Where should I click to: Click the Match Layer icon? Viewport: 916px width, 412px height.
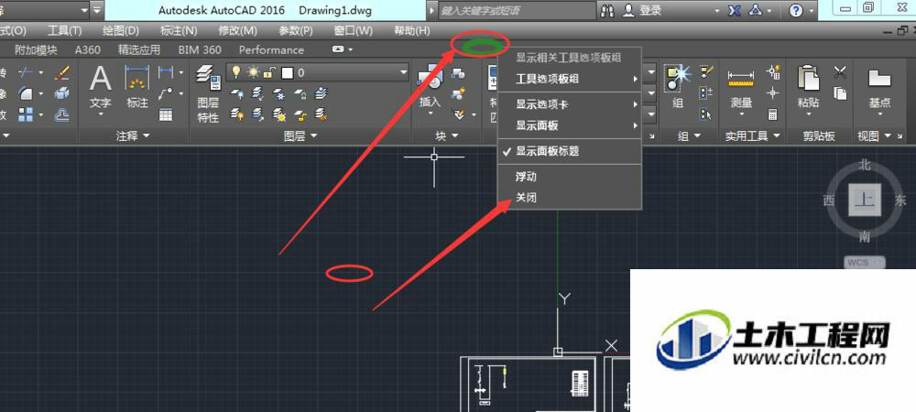click(322, 114)
